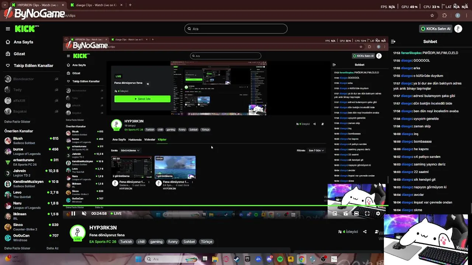
Task: Open the EA Sports FC 26 category link below the player
Action: [x=103, y=242]
